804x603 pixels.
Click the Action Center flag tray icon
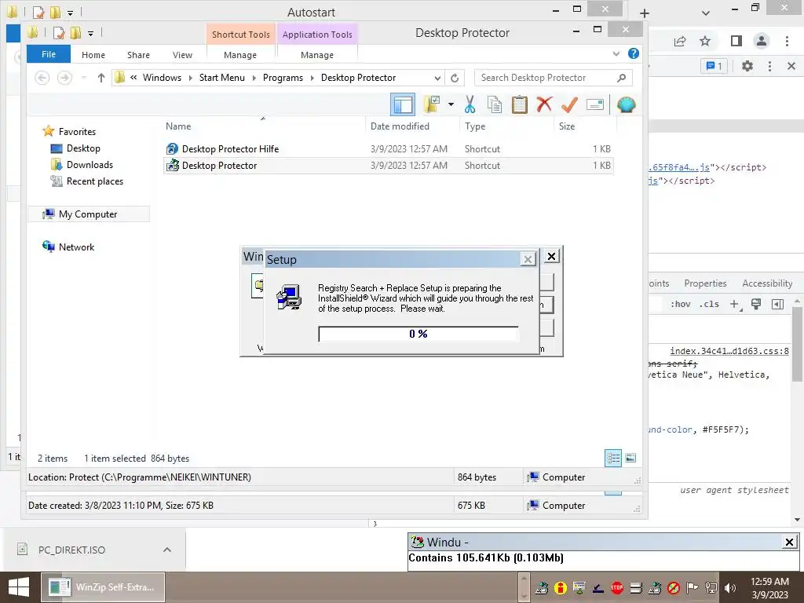[693, 587]
